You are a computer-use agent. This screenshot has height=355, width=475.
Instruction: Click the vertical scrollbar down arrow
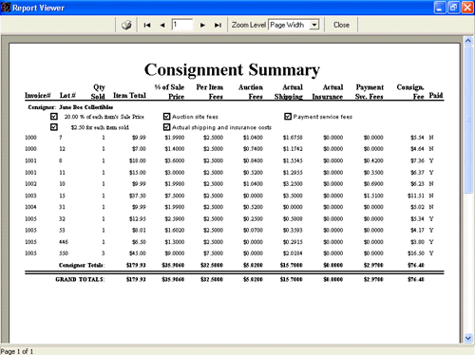468,338
